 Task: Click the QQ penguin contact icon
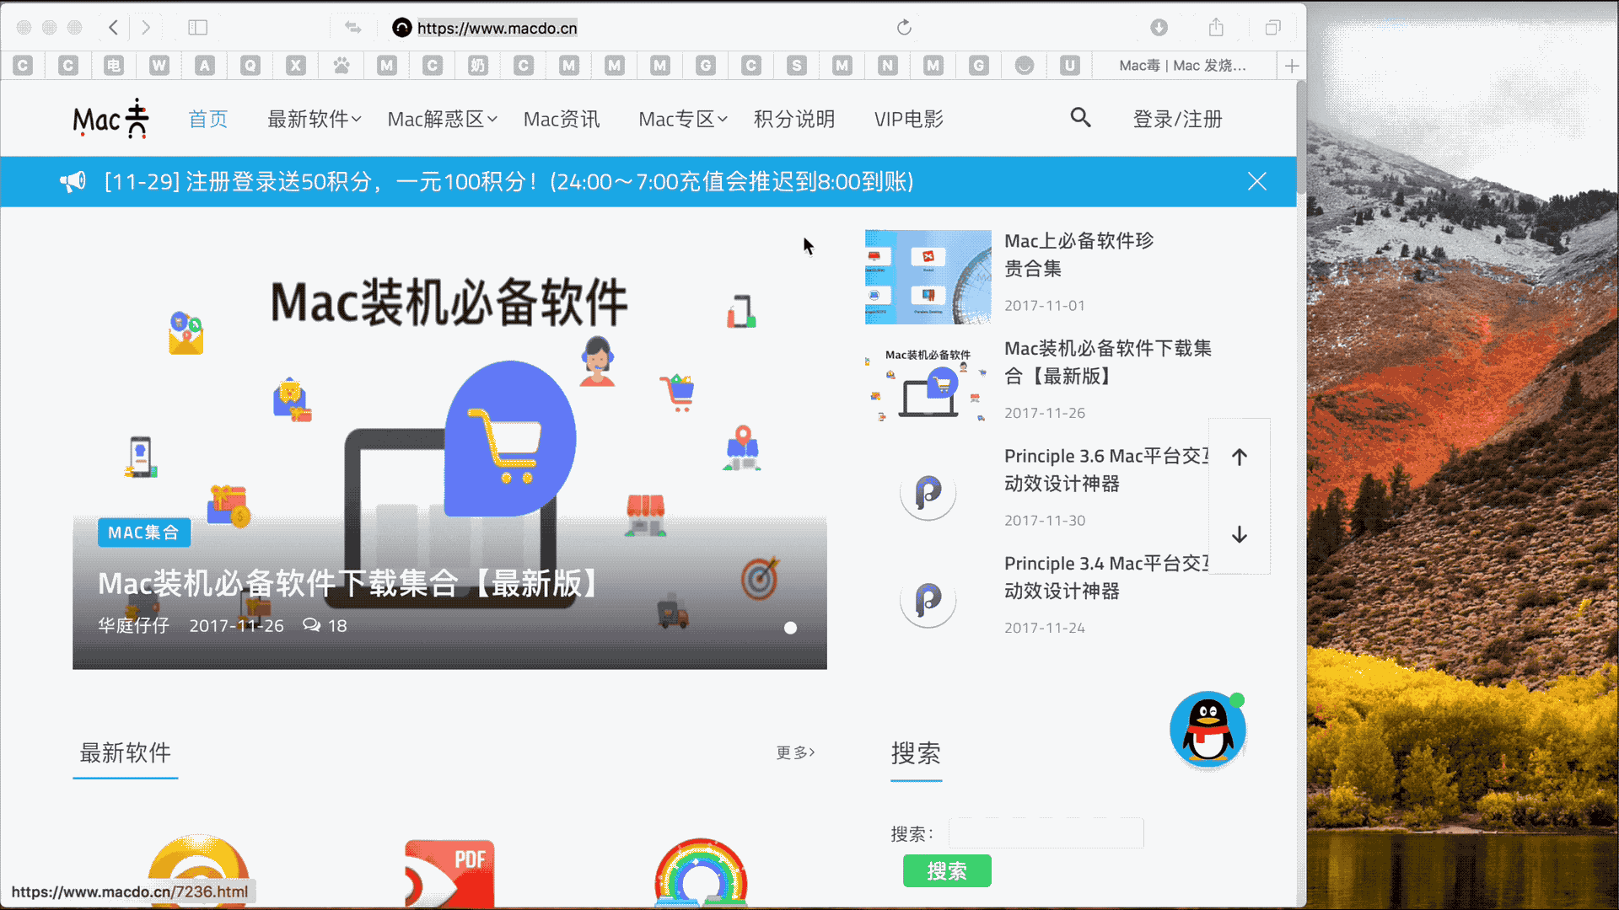1208,730
